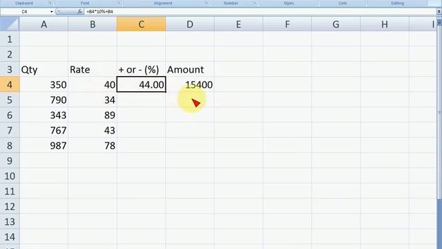Select the highlighted column C header
The image size is (442, 249).
(141, 24)
